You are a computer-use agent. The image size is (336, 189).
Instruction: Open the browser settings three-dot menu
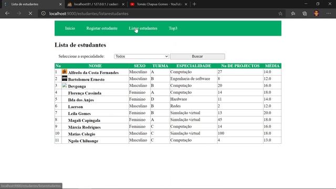tap(329, 14)
